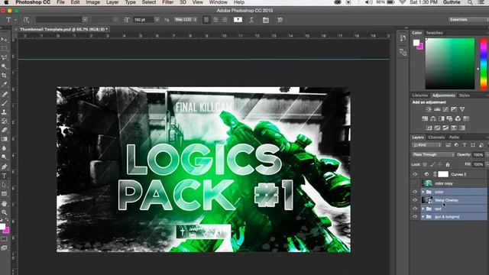Image resolution: width=489 pixels, height=275 pixels.
Task: Toggle lock transparent pixels
Action: point(425,164)
